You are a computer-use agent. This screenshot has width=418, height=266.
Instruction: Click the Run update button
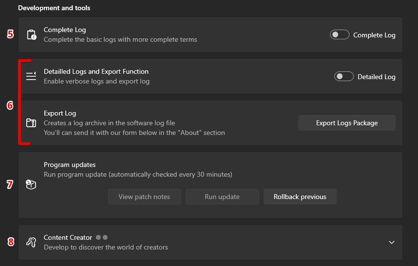pyautogui.click(x=222, y=197)
